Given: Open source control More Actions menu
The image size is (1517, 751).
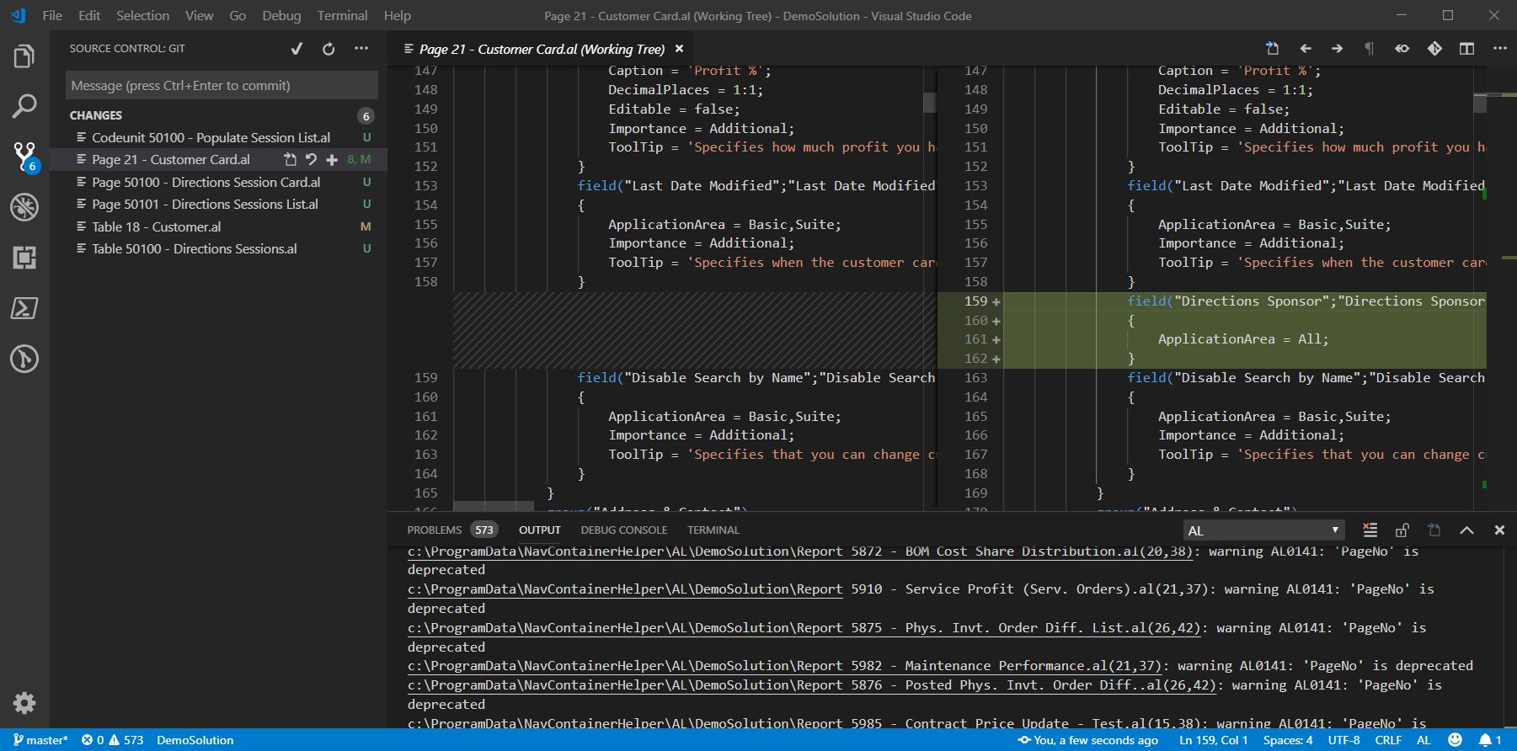Looking at the screenshot, I should click(361, 49).
